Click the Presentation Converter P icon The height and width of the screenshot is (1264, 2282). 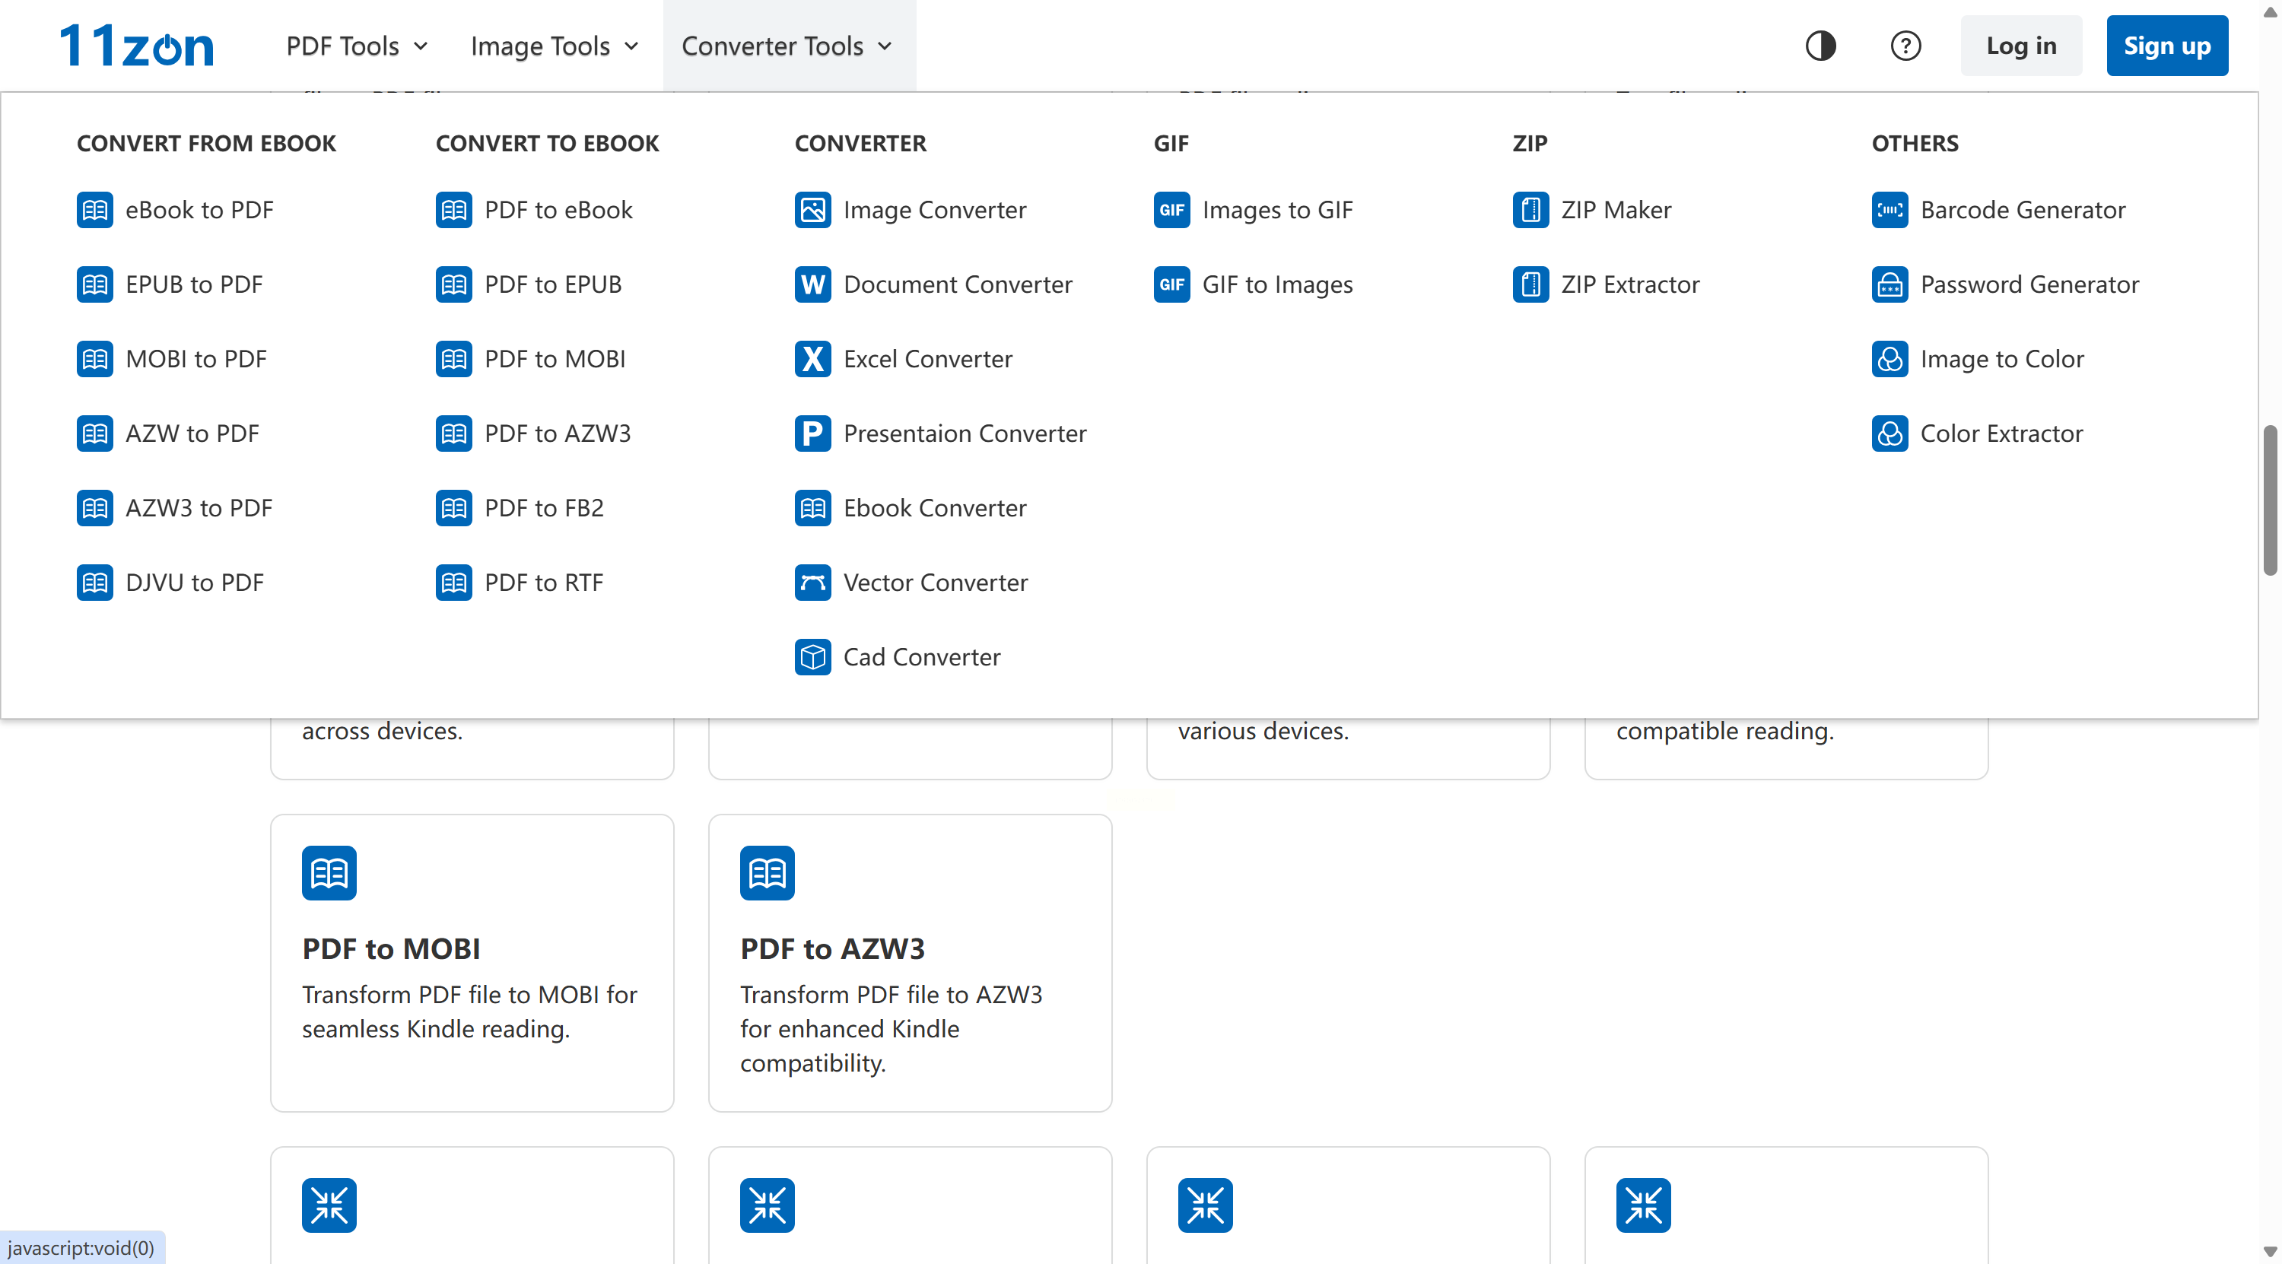click(812, 434)
